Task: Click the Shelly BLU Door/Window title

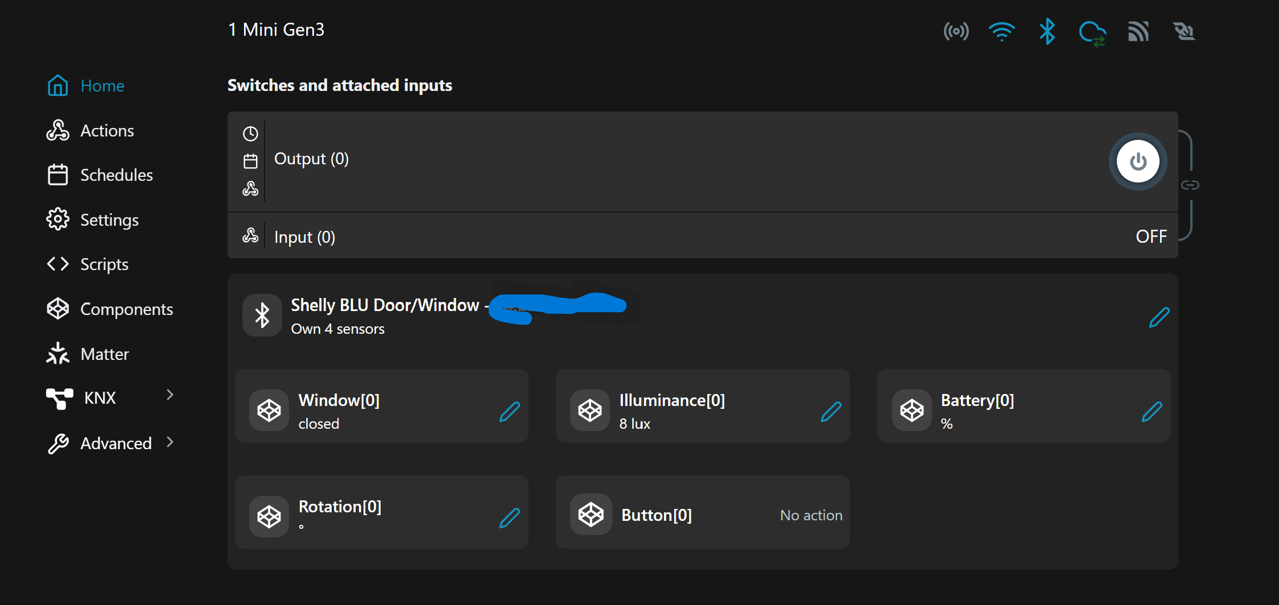Action: point(385,305)
